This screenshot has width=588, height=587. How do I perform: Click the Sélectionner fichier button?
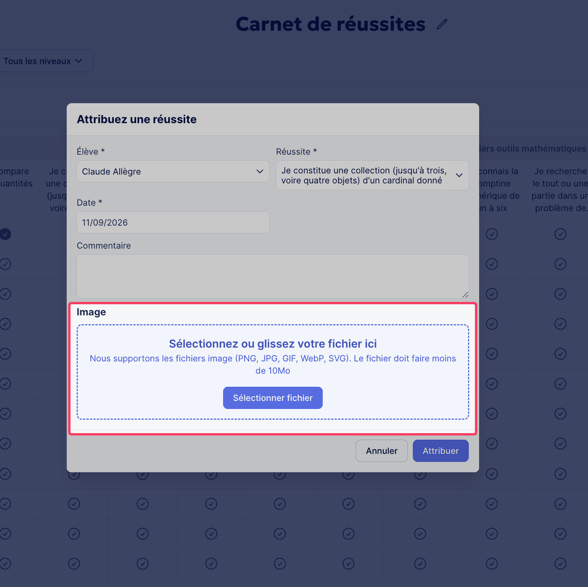point(273,398)
